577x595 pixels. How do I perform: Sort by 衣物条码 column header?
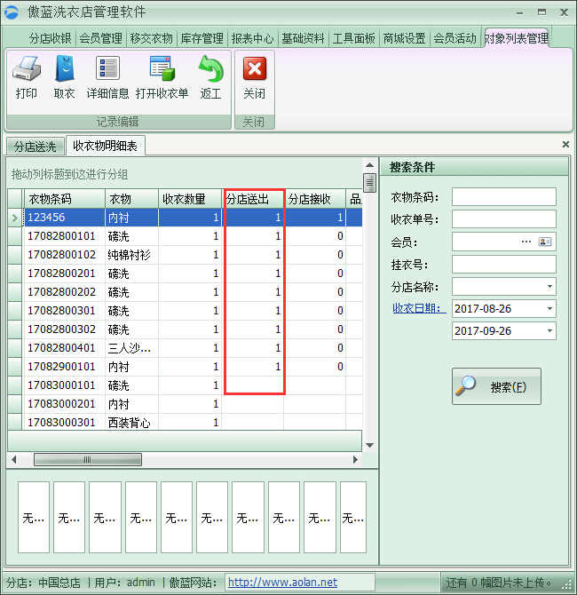(64, 199)
